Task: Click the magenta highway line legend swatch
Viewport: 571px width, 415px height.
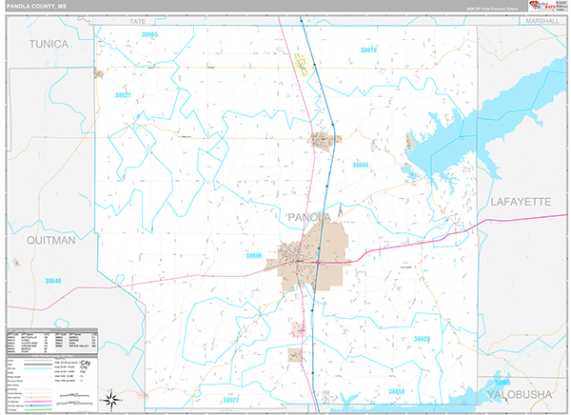Action: pos(38,401)
